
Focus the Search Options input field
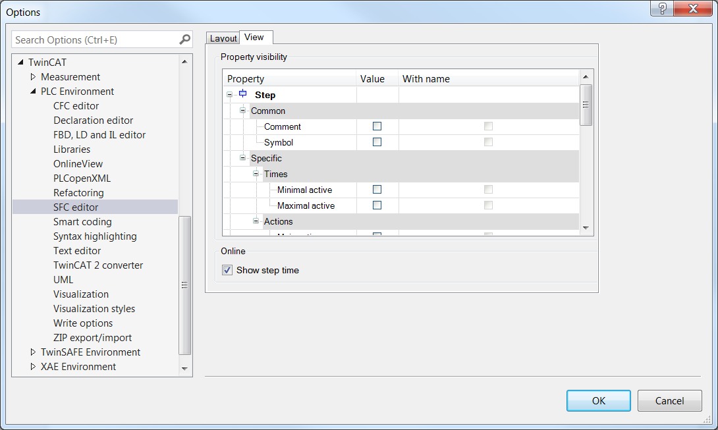pyautogui.click(x=96, y=40)
